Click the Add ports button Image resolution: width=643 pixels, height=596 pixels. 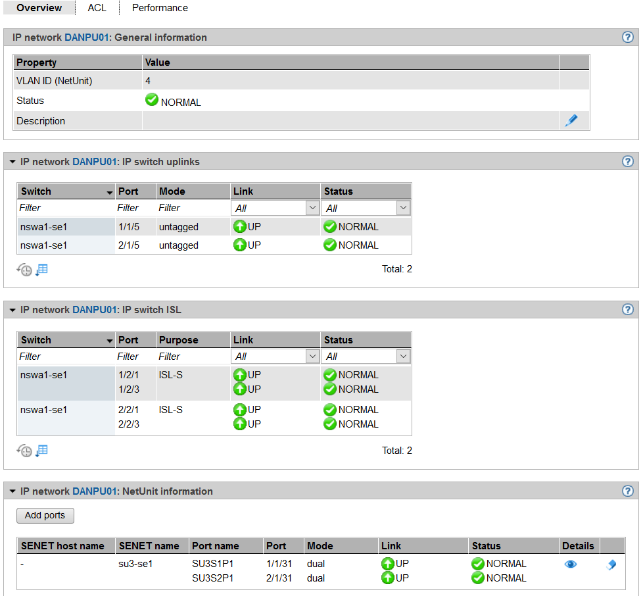point(45,515)
